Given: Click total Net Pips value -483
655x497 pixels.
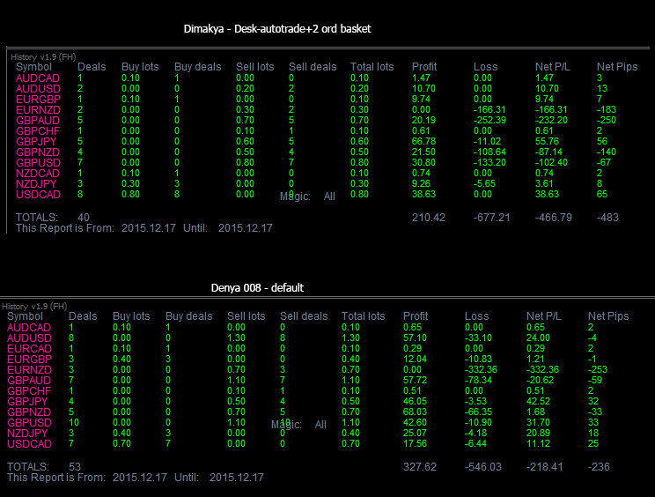Looking at the screenshot, I should [607, 218].
